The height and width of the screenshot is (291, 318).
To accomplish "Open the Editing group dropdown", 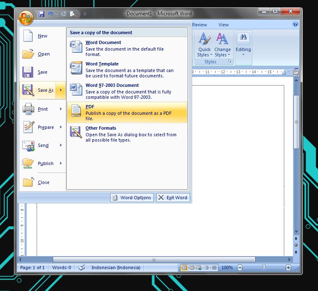I will 243,47.
